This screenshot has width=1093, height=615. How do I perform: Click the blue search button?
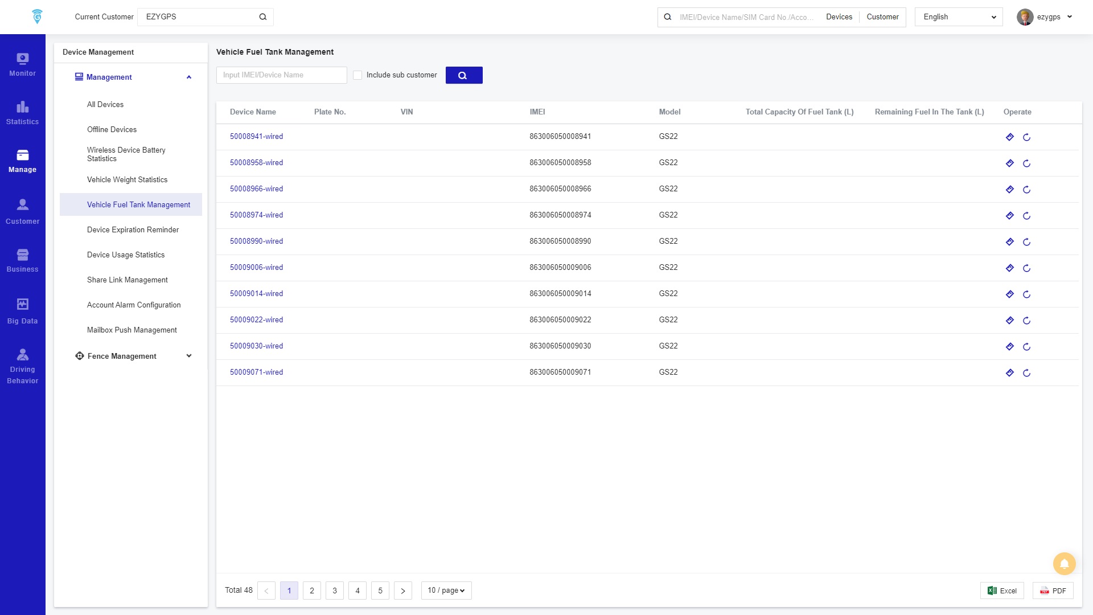(x=463, y=75)
